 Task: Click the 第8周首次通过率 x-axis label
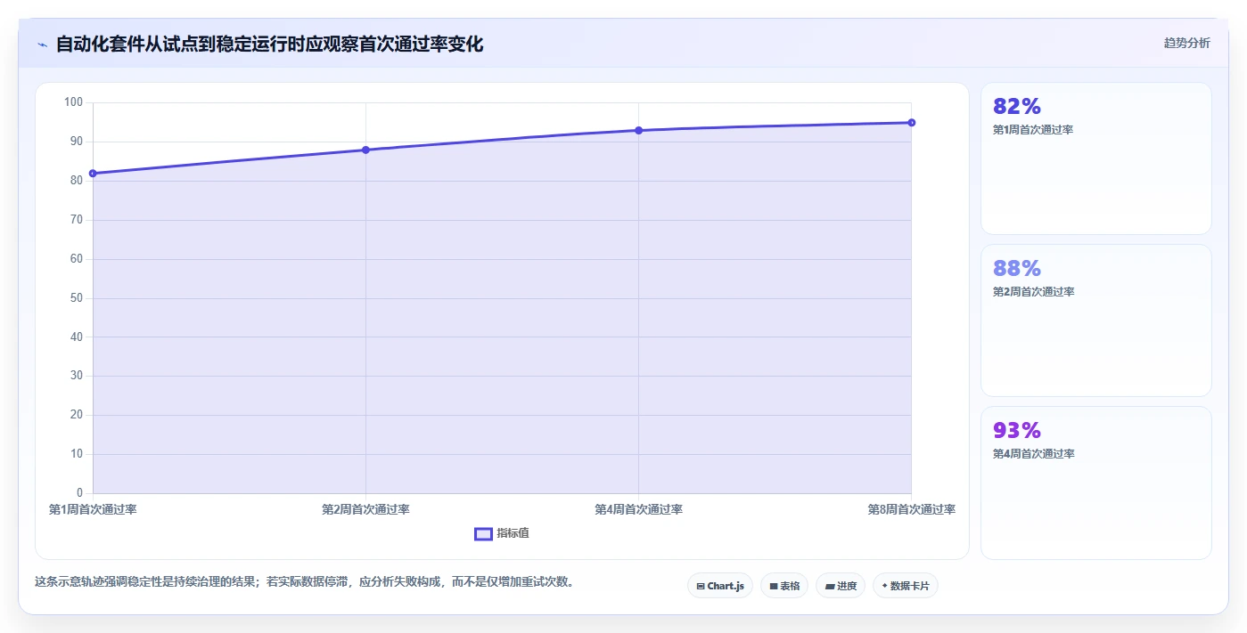[911, 509]
